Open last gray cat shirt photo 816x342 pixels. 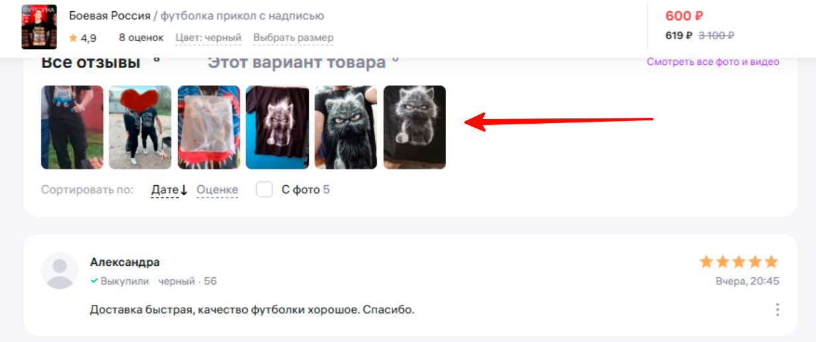coord(414,128)
